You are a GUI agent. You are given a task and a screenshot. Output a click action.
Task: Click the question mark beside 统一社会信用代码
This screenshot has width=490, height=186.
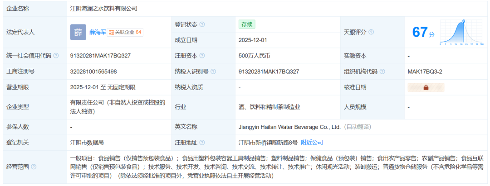[x=56, y=56]
